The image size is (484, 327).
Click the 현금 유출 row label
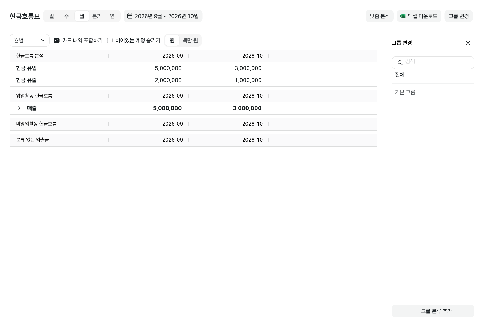[26, 80]
